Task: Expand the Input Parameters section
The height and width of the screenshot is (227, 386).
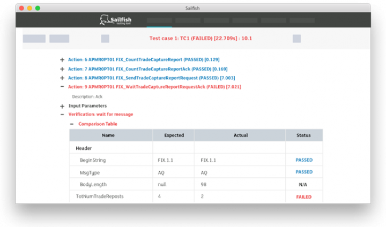Action: coord(62,106)
